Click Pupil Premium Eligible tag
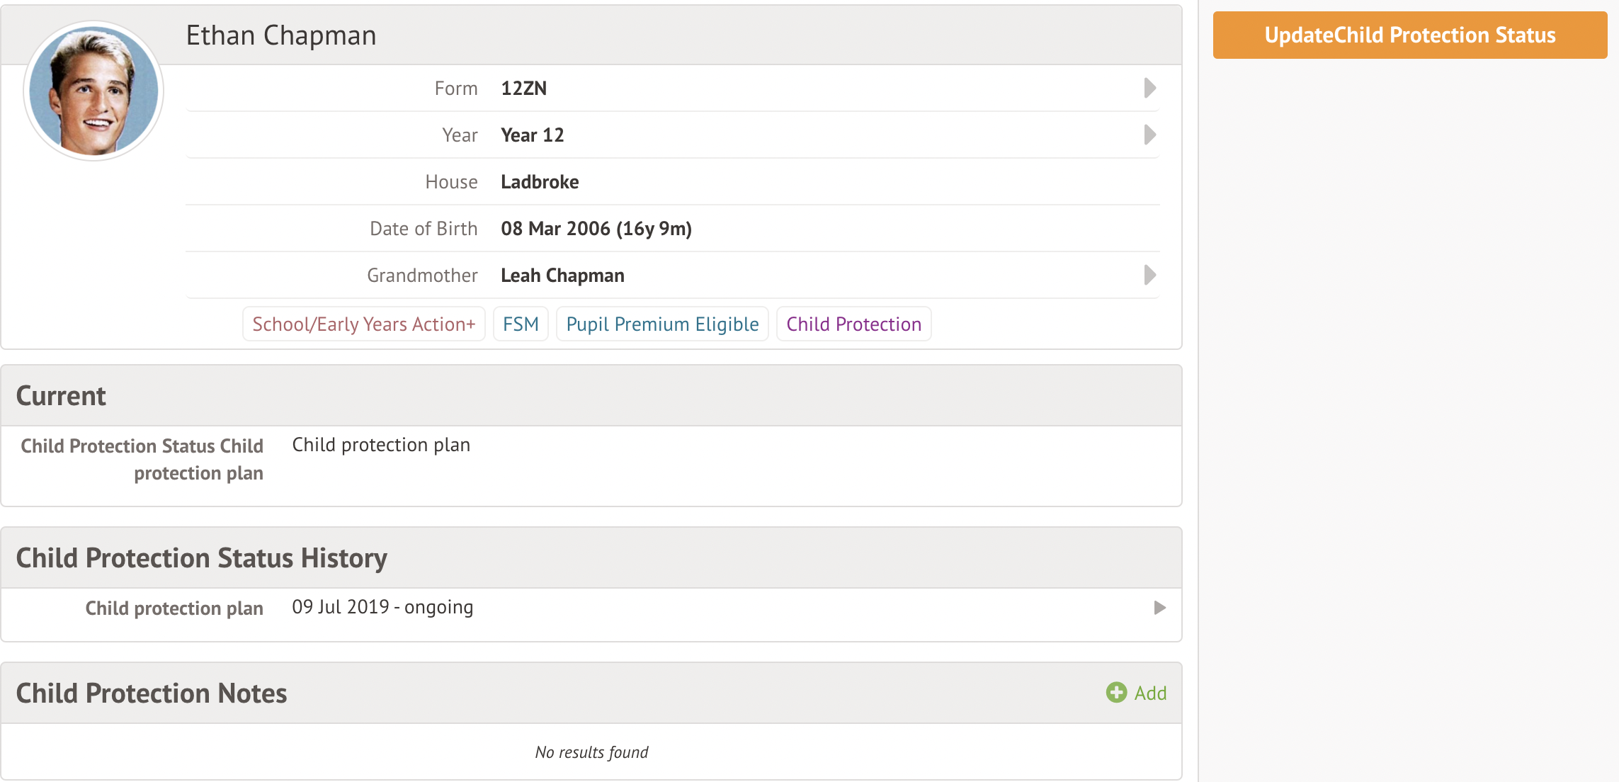The height and width of the screenshot is (782, 1619). coord(662,324)
